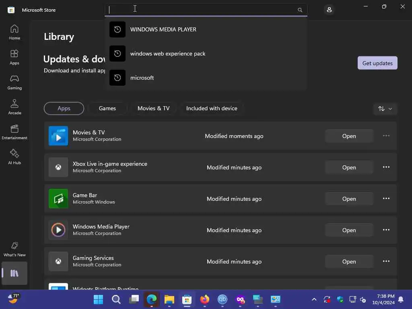Open the clock showing 7:38 PM
The width and height of the screenshot is (412, 309).
(x=383, y=299)
